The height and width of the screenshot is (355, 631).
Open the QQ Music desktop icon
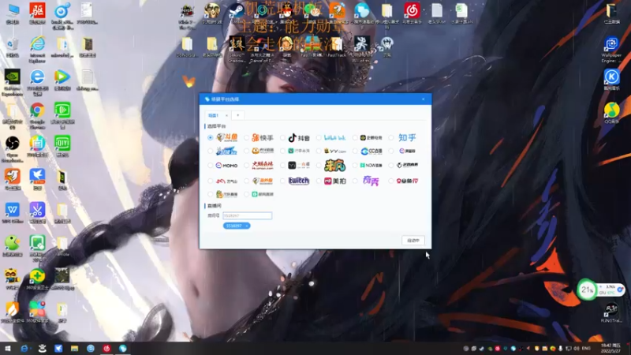pos(611,113)
